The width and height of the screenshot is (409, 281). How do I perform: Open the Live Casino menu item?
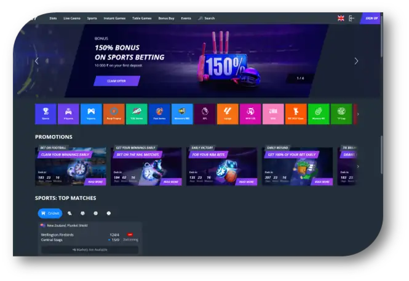click(72, 18)
